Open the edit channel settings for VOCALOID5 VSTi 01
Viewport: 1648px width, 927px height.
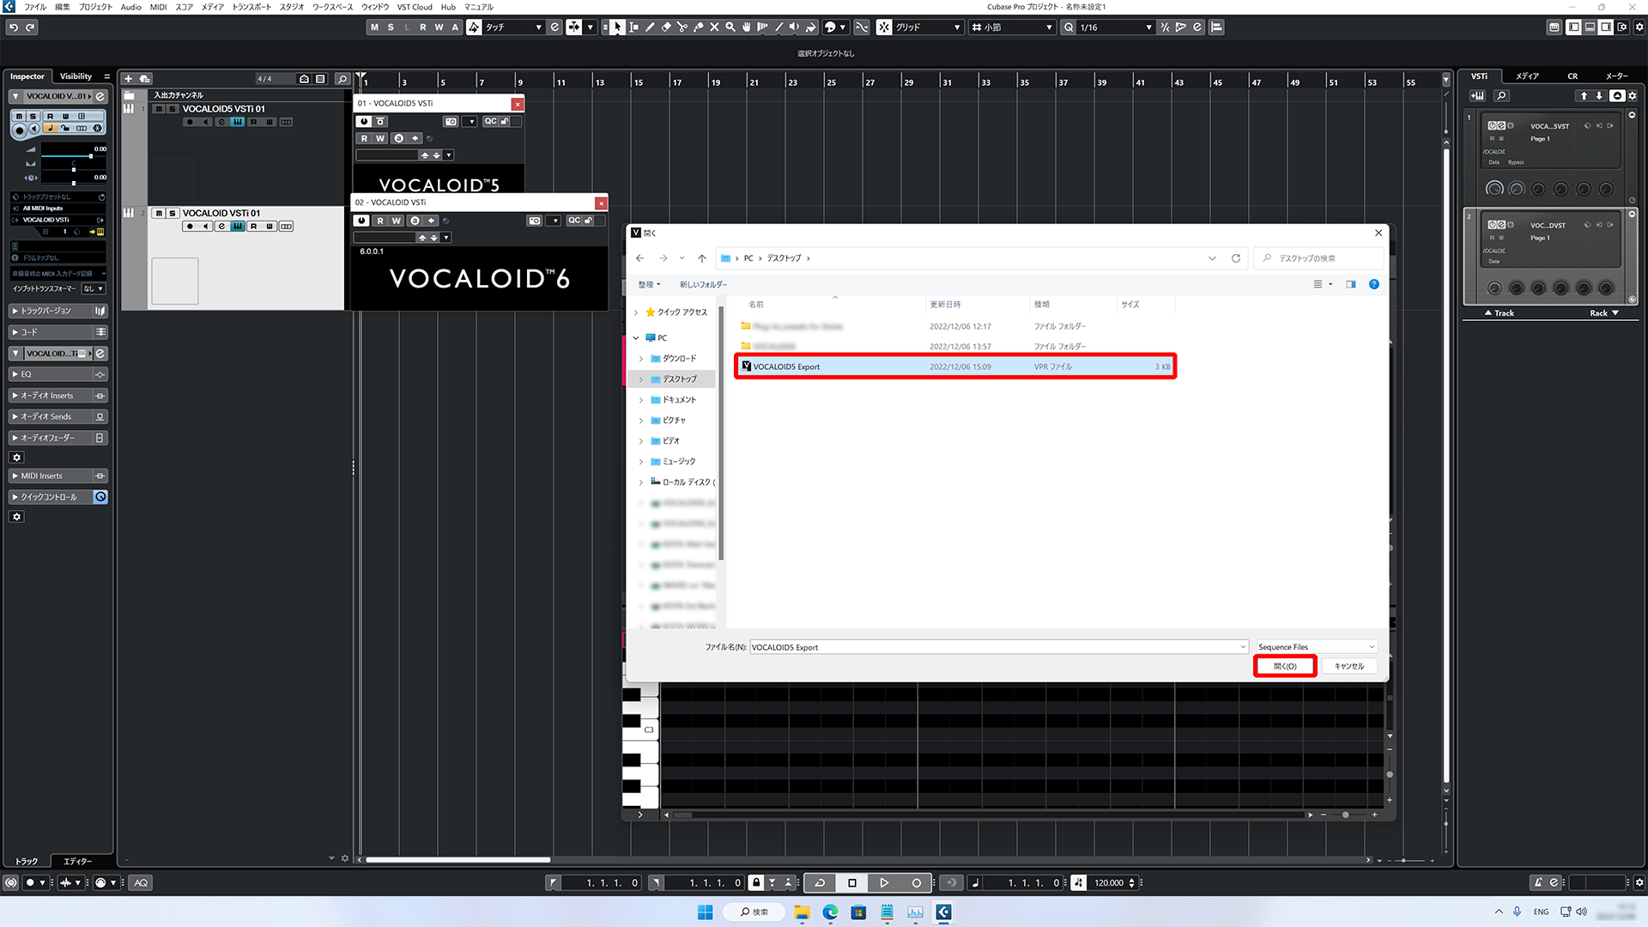(x=221, y=122)
